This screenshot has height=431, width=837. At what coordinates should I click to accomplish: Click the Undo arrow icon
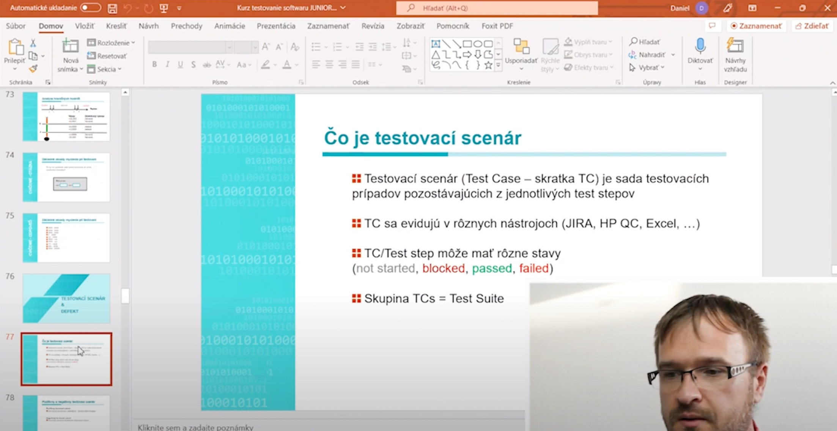point(127,8)
